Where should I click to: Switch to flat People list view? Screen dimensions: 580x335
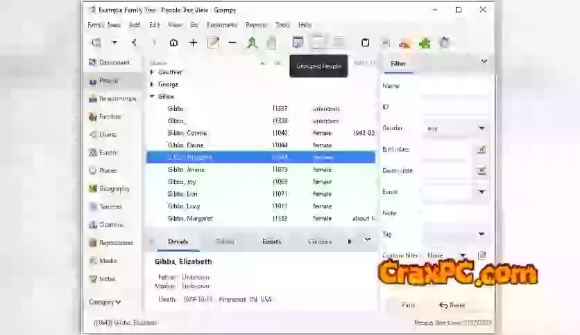click(338, 42)
